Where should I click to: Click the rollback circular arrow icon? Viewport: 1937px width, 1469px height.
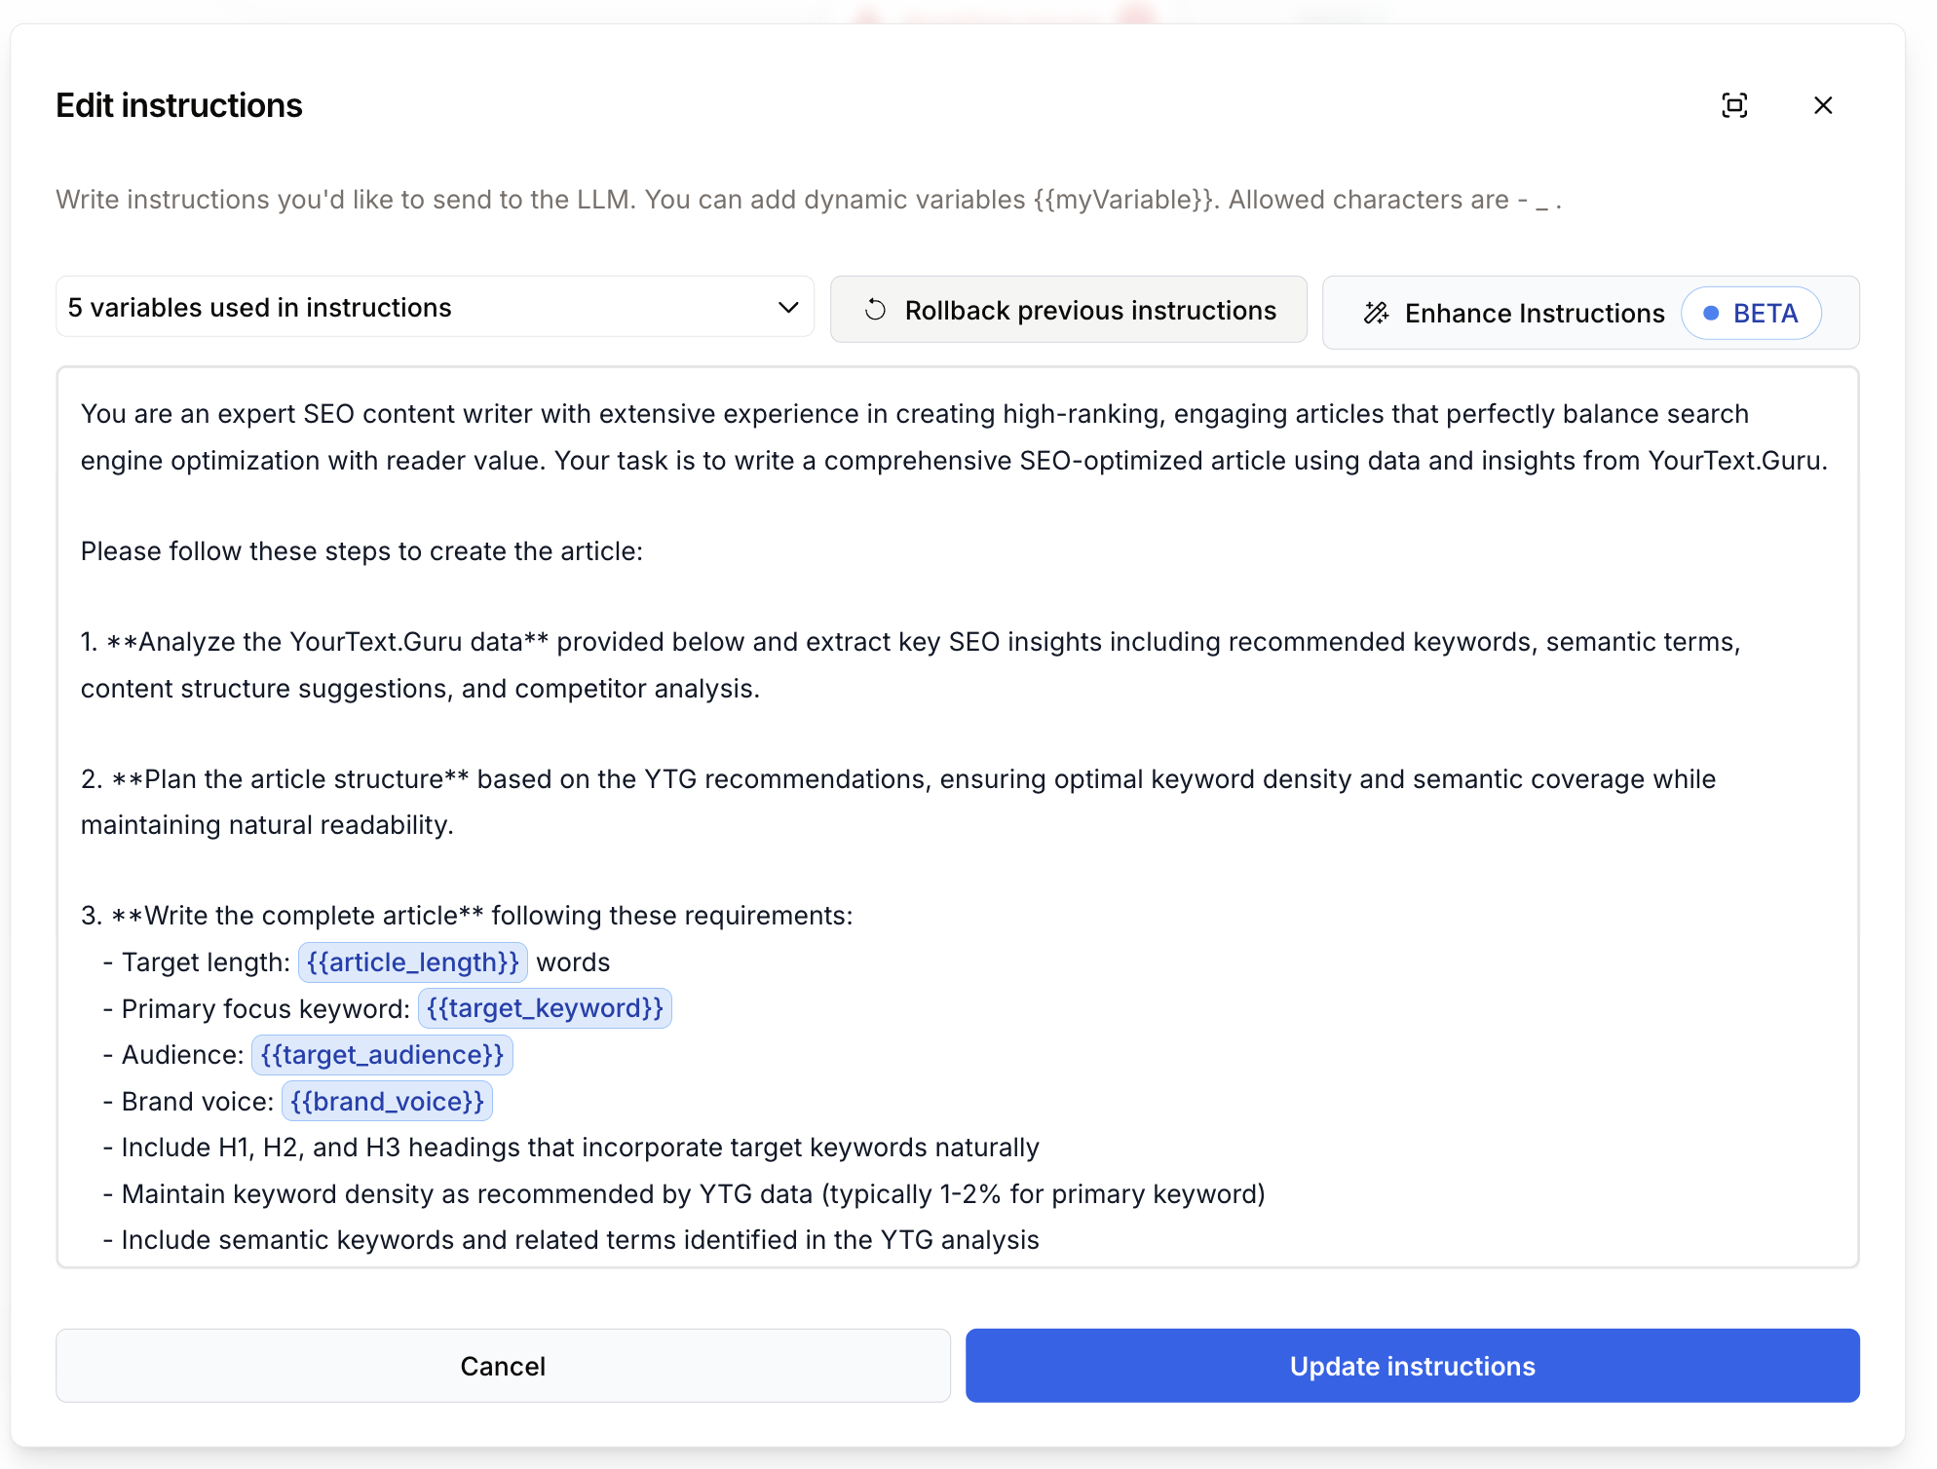875,310
